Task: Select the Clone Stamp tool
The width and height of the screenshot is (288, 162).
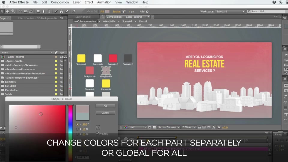Action: click(61, 11)
